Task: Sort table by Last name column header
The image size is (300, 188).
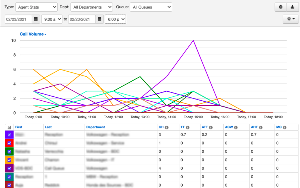Action: (x=48, y=127)
